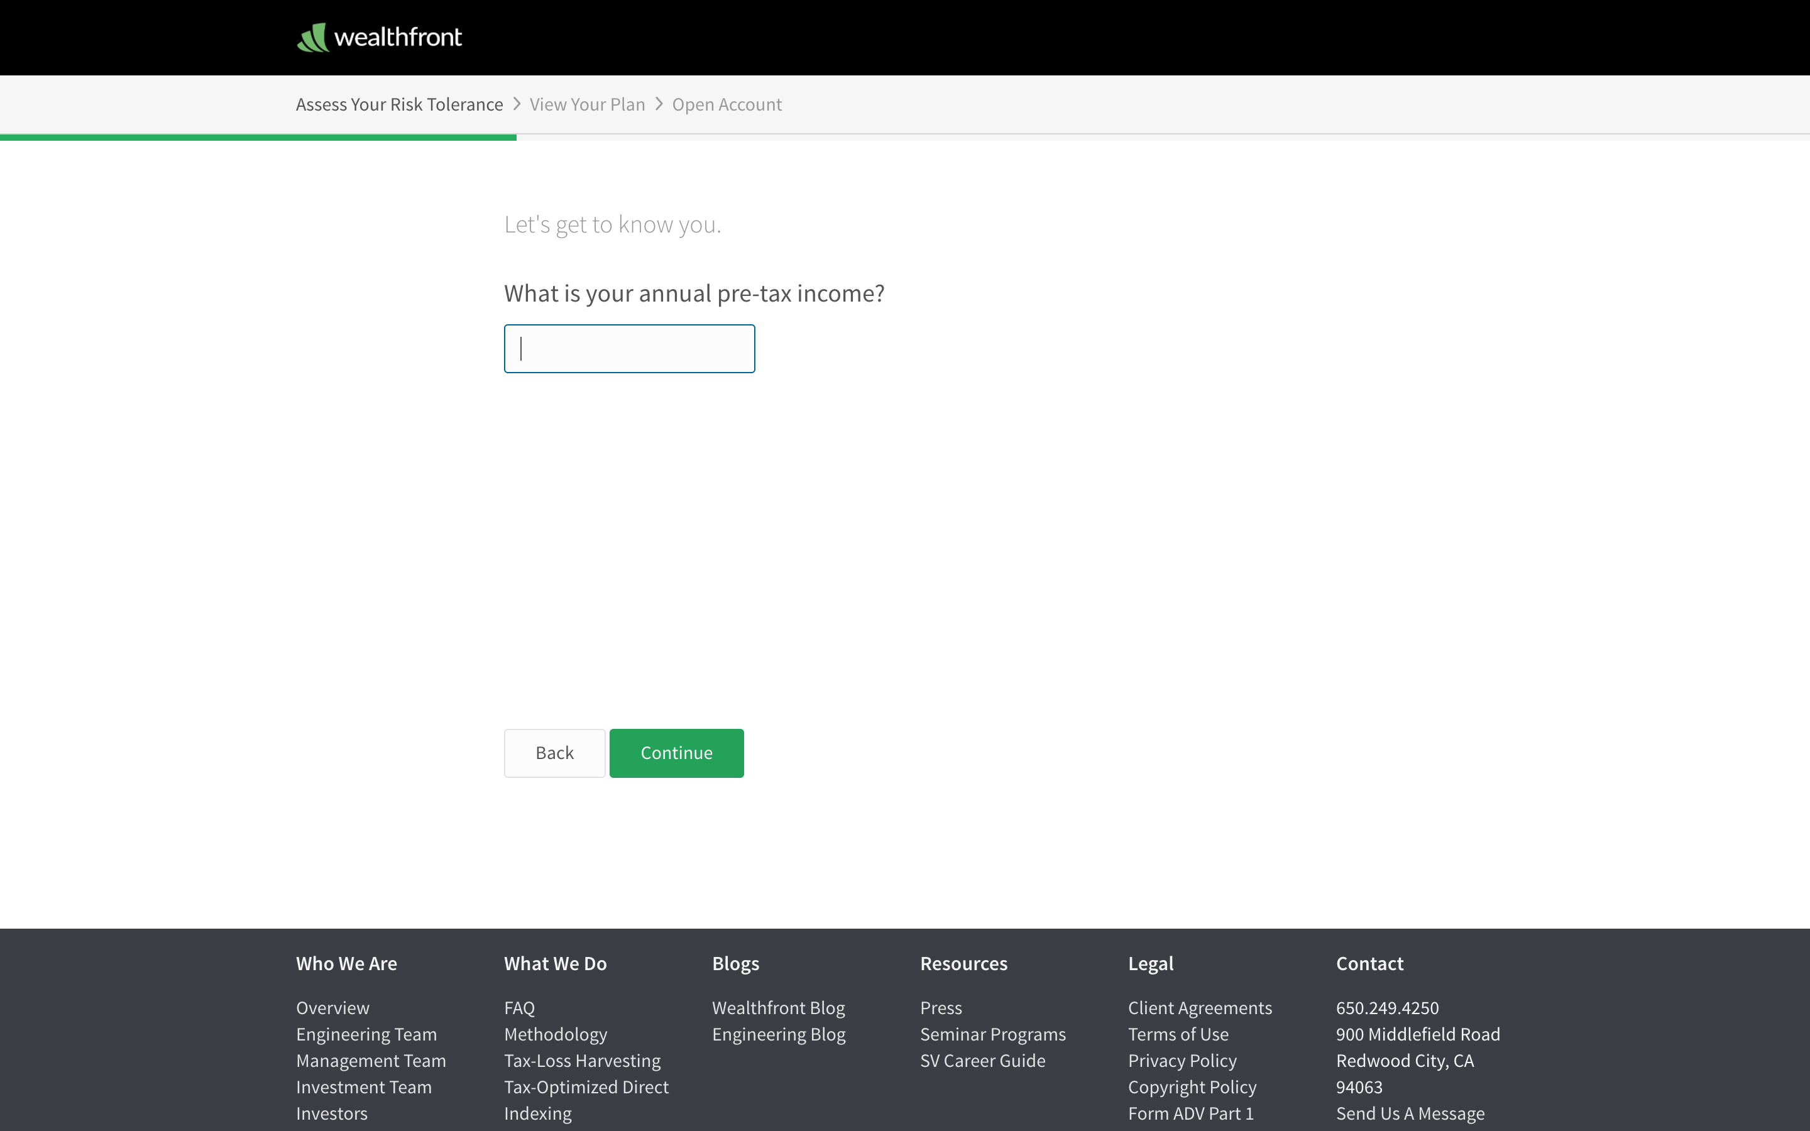Viewport: 1810px width, 1131px height.
Task: Open the Assess Your Risk Tolerance step
Action: [400, 105]
